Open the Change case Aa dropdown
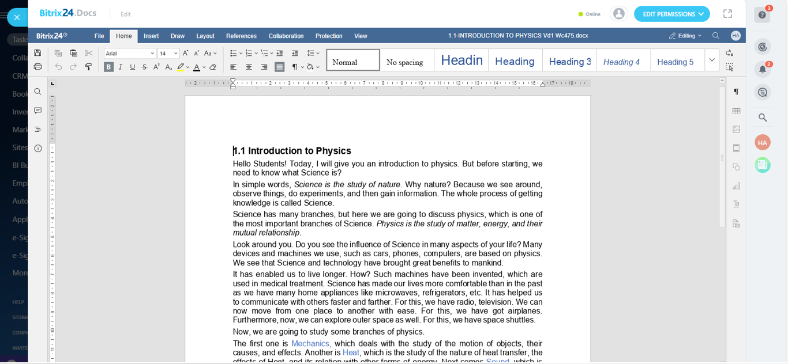 211,53
